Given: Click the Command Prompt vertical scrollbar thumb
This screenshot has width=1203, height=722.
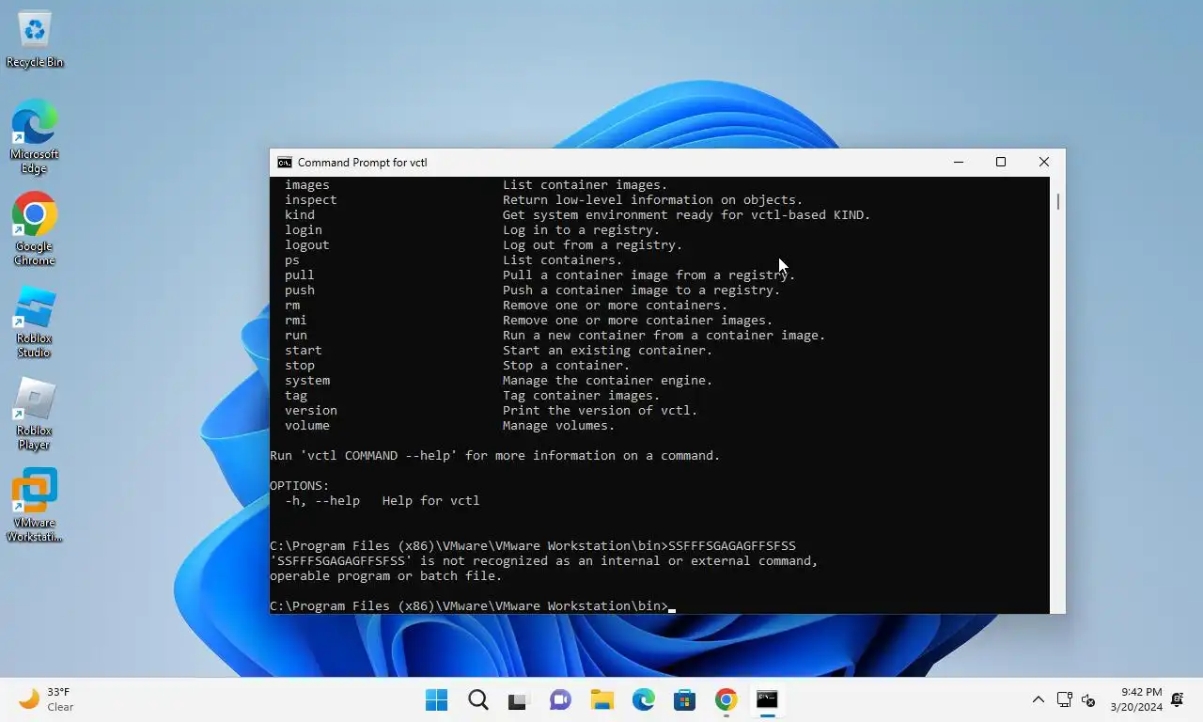Looking at the screenshot, I should coord(1057,201).
